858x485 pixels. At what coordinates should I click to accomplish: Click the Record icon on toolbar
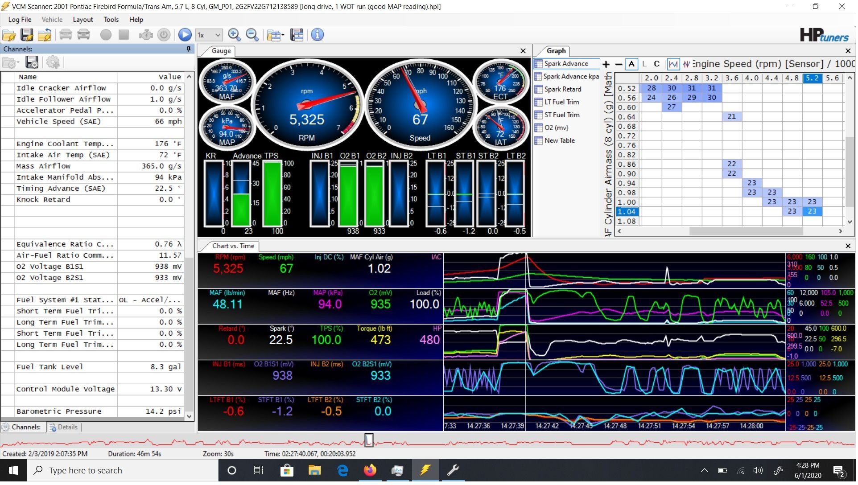pos(105,35)
